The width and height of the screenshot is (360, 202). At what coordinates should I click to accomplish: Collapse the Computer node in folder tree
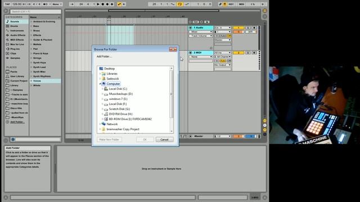tap(100, 84)
